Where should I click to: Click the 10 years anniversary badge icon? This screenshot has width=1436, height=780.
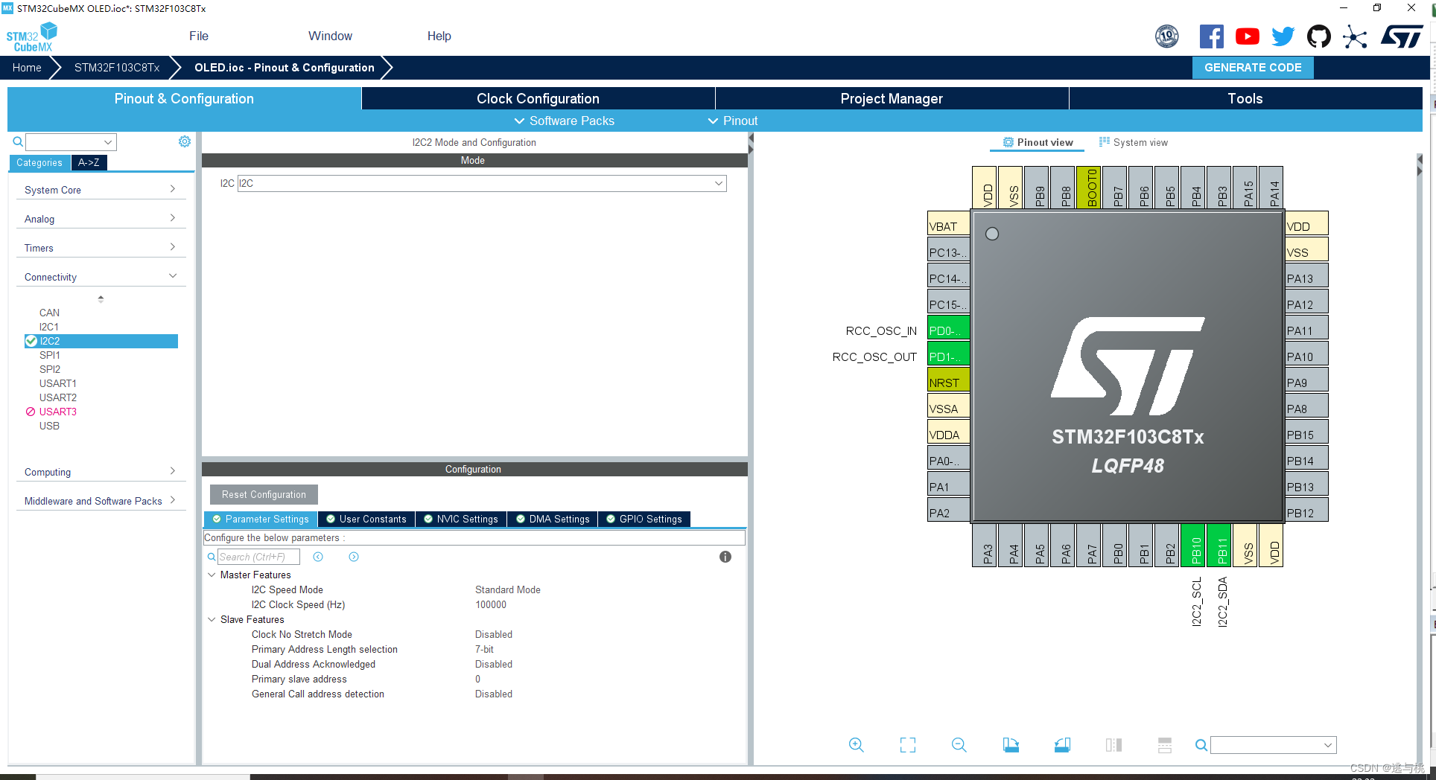click(x=1167, y=36)
